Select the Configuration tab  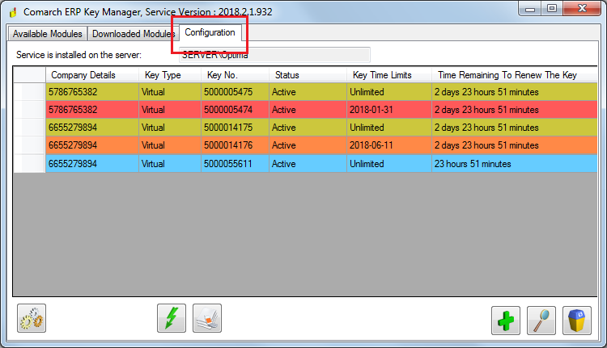(210, 32)
